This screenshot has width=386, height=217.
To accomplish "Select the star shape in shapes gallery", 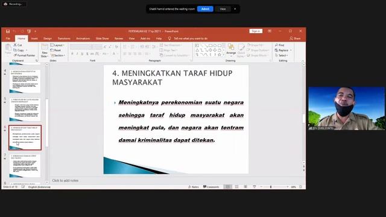I will pyautogui.click(x=220, y=55).
